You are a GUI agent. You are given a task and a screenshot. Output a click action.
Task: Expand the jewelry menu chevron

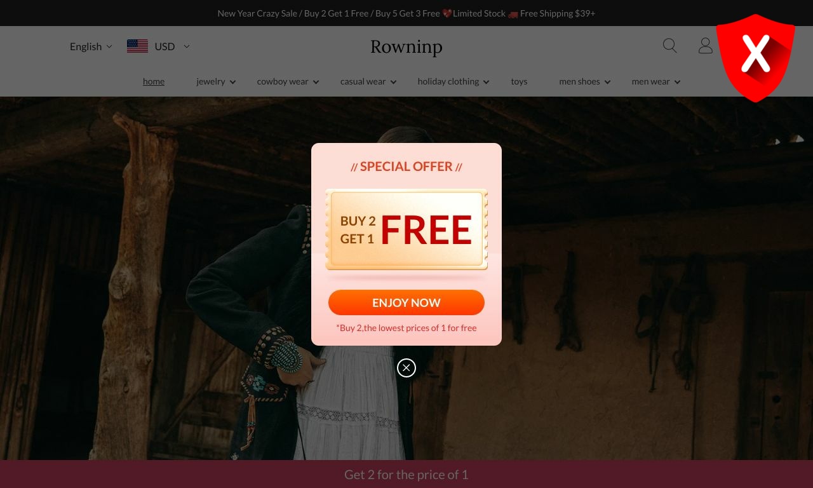point(232,82)
